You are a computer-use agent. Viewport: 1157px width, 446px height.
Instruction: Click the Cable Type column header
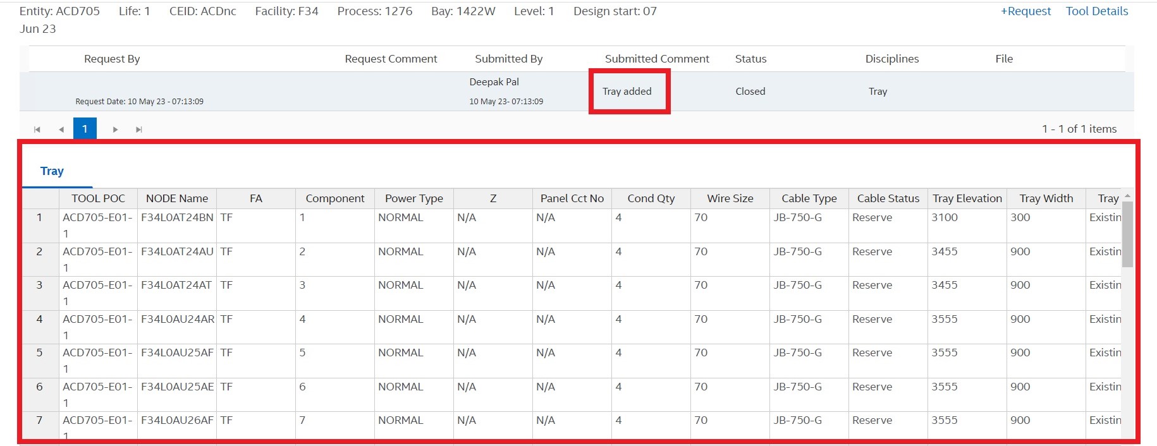[x=809, y=198]
